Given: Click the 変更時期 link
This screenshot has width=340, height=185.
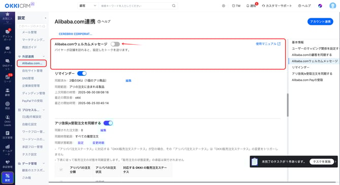Looking at the screenshot, I should pos(98,143).
